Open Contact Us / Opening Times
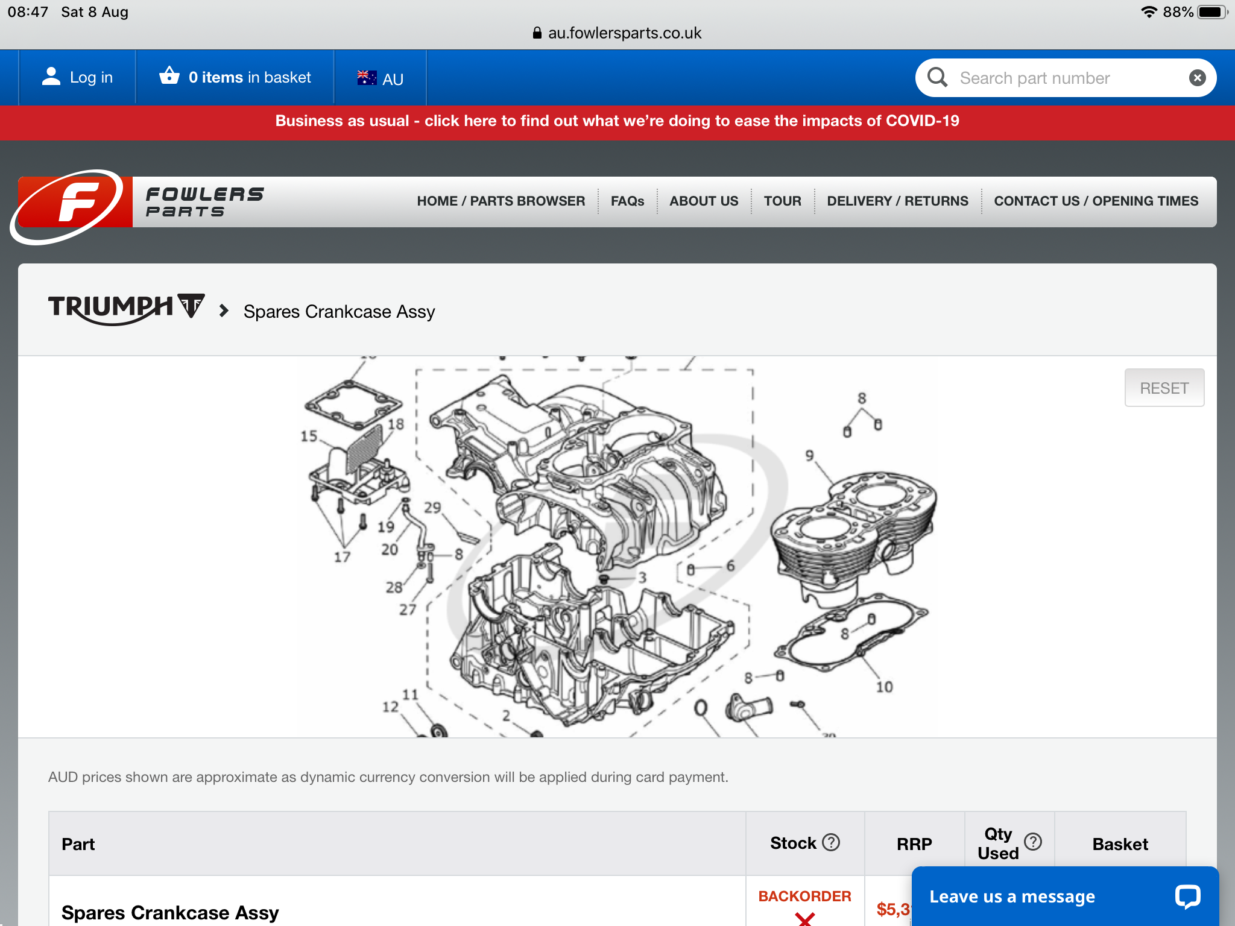 pos(1096,201)
